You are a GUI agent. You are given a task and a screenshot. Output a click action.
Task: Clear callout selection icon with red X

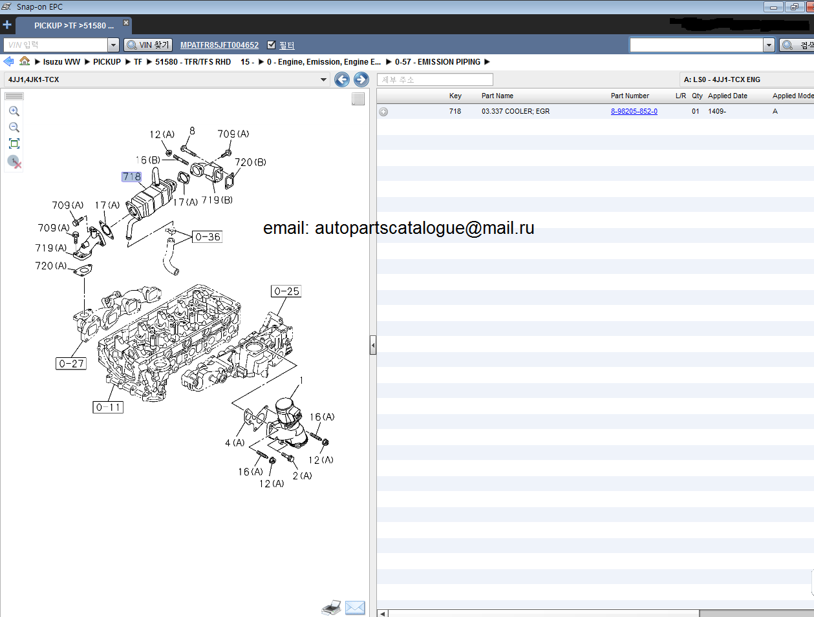coord(14,162)
